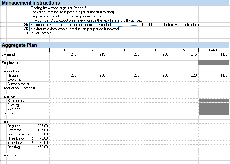Select the Backlog cost value 450.00
230x164 pixels.
(x=43, y=147)
